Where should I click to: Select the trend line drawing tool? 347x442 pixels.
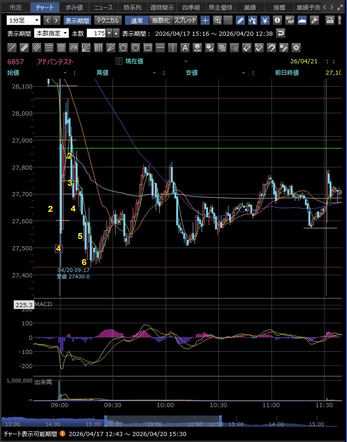[13, 48]
